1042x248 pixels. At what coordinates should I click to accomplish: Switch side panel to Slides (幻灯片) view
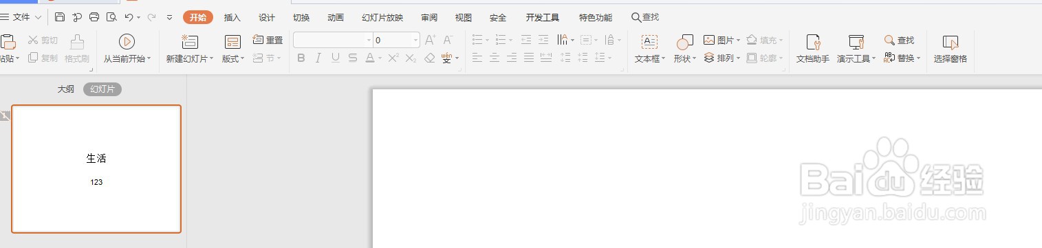[x=102, y=89]
